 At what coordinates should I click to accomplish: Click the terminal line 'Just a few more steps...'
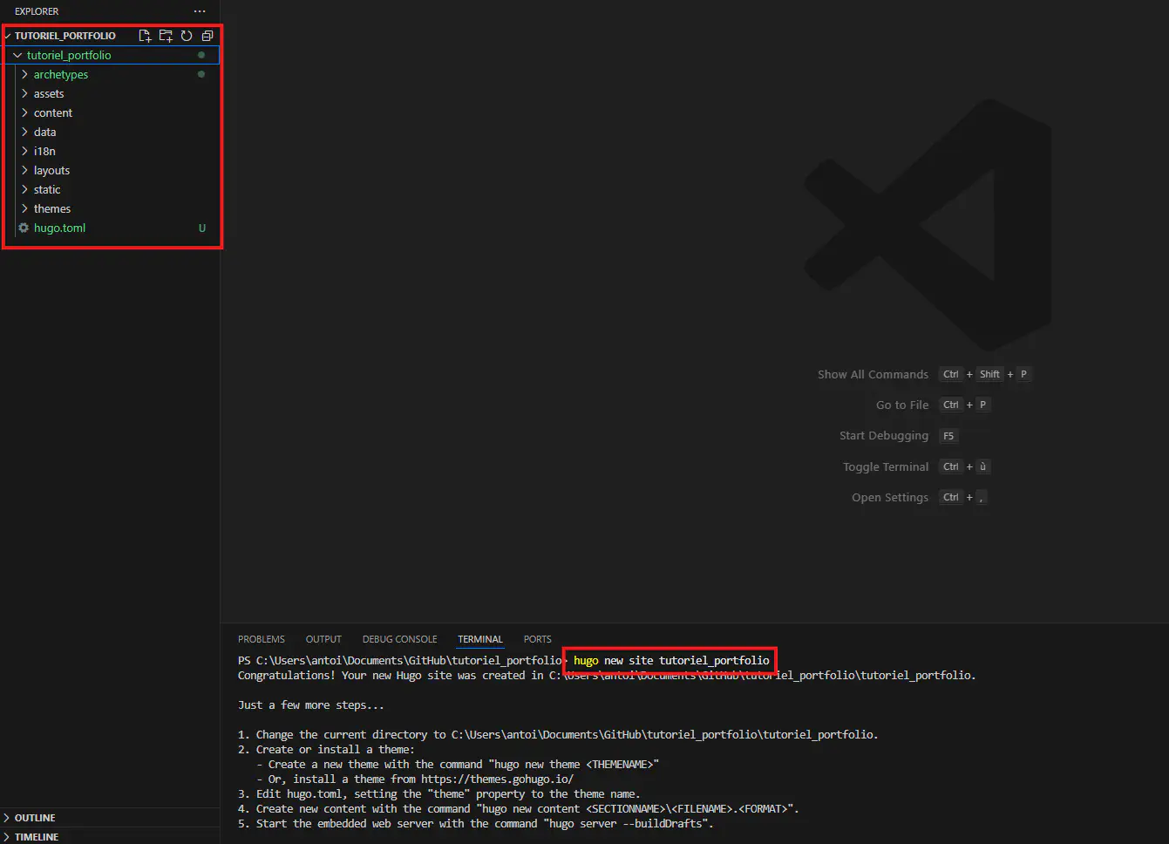(310, 705)
